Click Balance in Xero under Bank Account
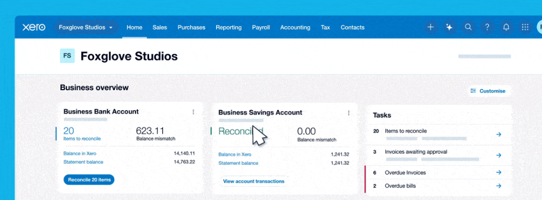The image size is (542, 200). tap(80, 153)
